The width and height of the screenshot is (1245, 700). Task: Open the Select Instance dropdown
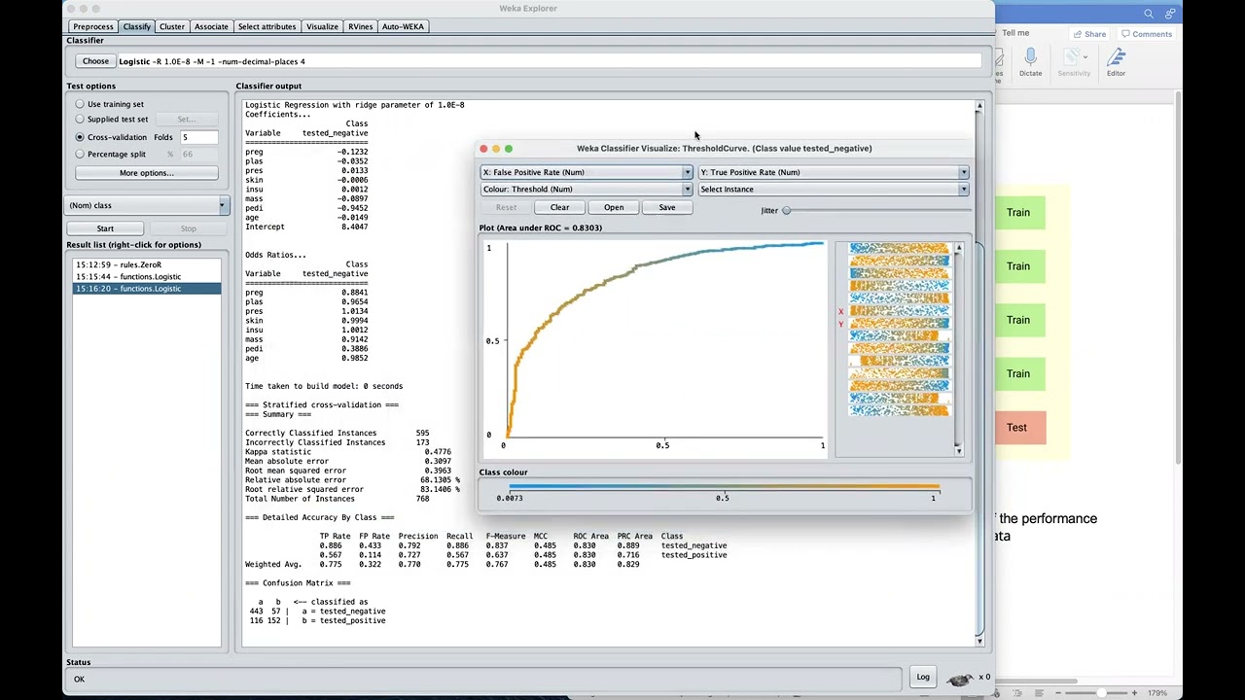point(834,190)
